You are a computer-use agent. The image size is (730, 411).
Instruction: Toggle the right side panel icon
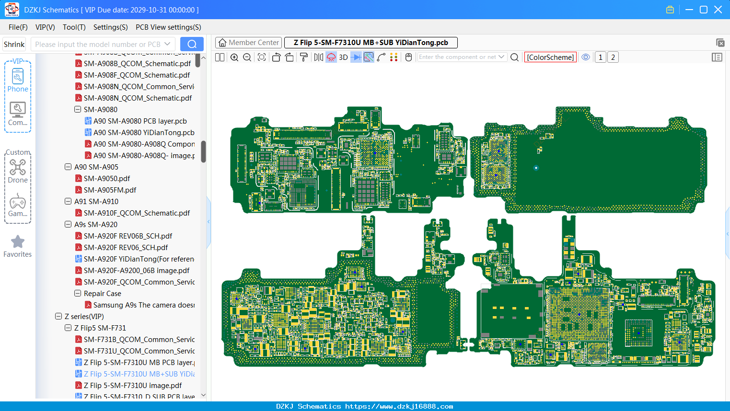[717, 57]
